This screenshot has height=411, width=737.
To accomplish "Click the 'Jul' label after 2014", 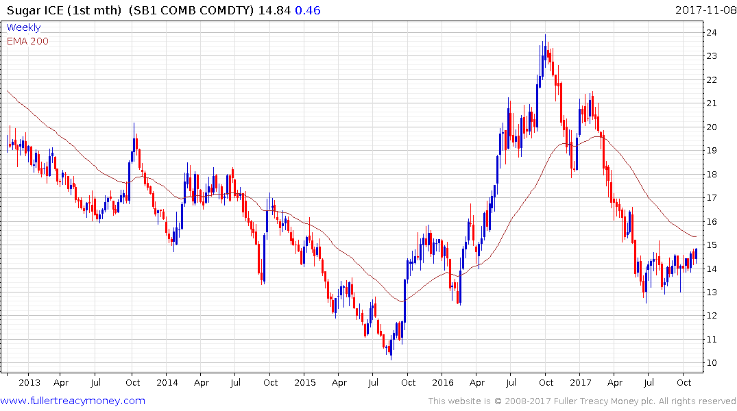I will tap(235, 382).
